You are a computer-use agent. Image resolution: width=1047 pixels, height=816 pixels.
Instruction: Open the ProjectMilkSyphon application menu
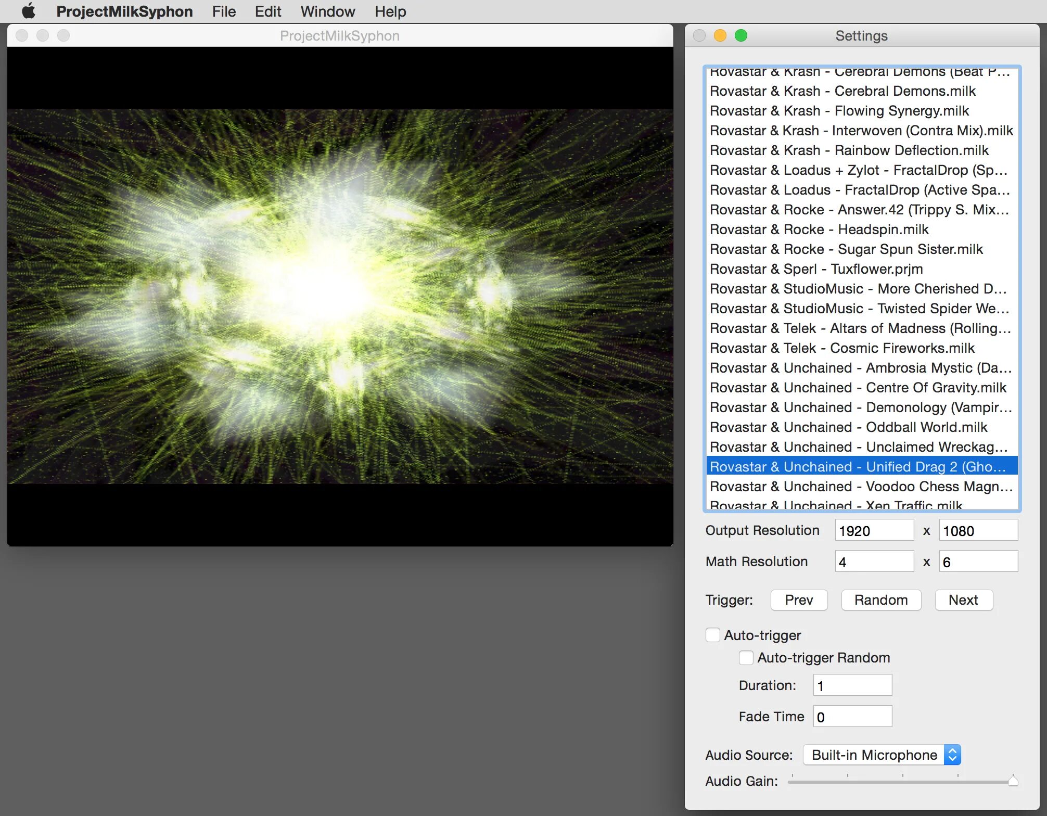124,11
